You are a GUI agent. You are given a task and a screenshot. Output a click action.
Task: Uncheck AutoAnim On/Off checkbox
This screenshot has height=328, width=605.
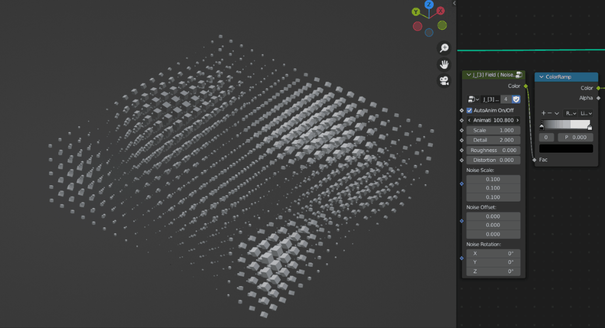point(470,110)
